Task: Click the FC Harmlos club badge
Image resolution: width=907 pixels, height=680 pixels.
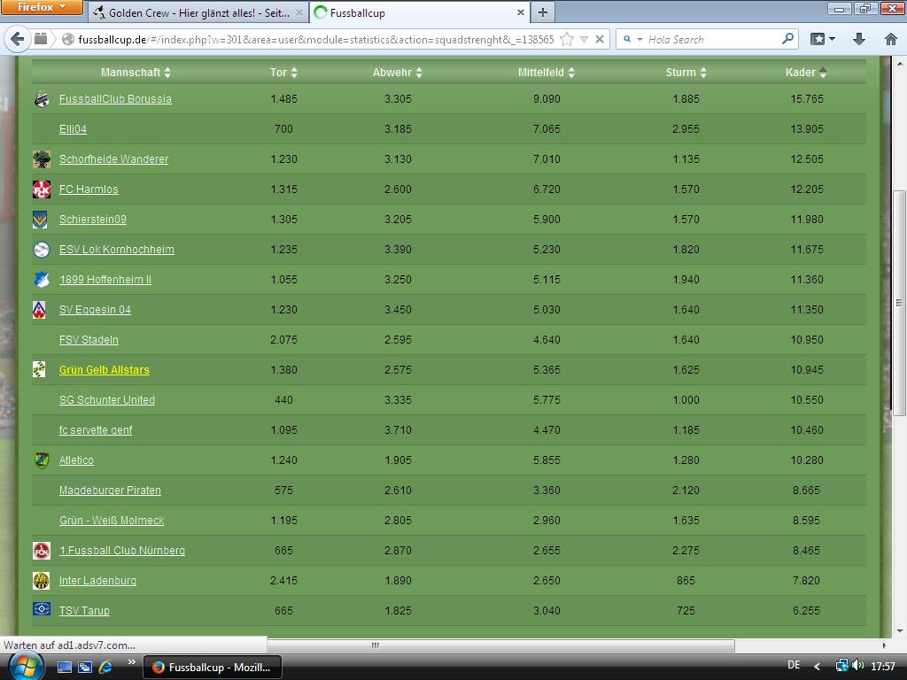Action: click(x=41, y=189)
